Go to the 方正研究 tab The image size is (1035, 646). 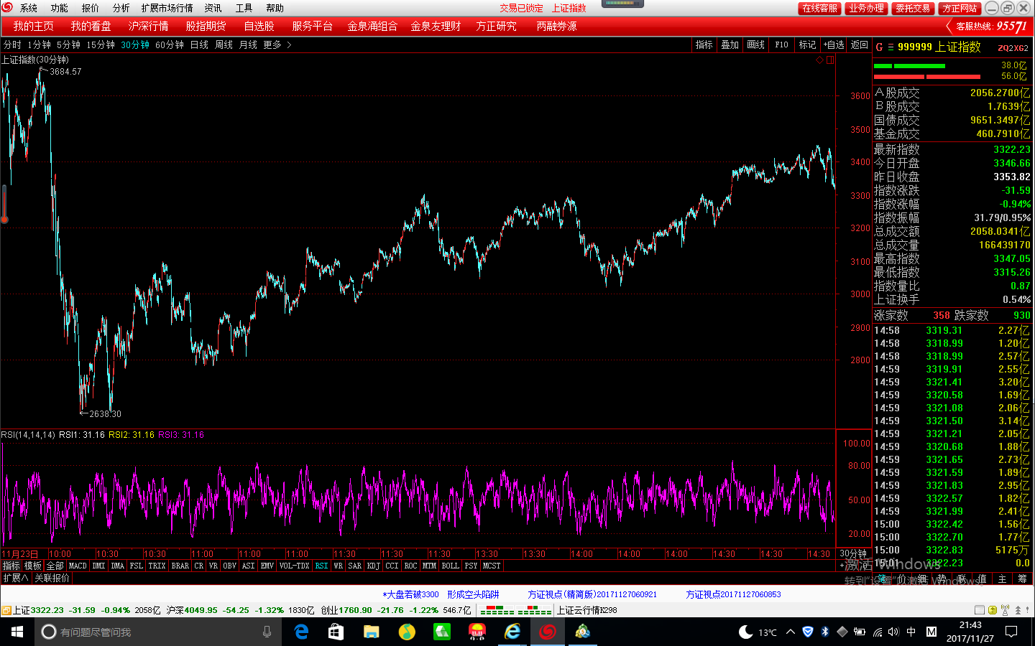click(496, 26)
